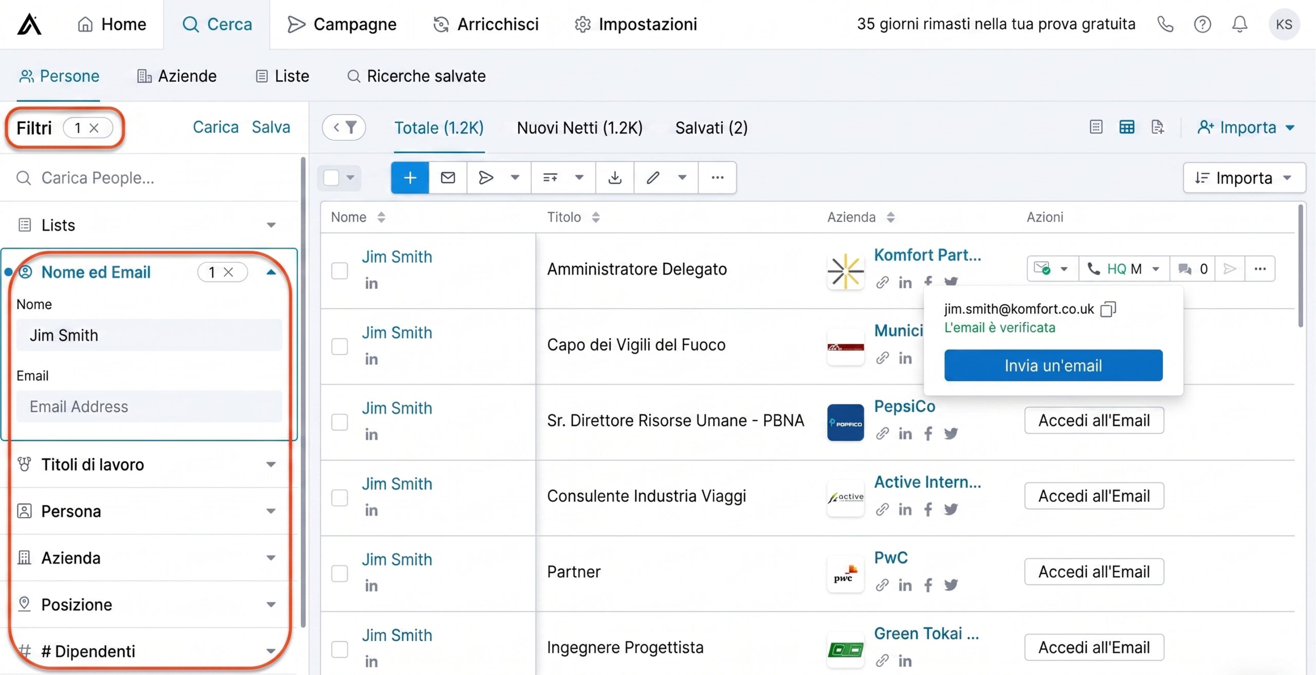Open the notifications bell
The image size is (1316, 675).
coord(1239,24)
